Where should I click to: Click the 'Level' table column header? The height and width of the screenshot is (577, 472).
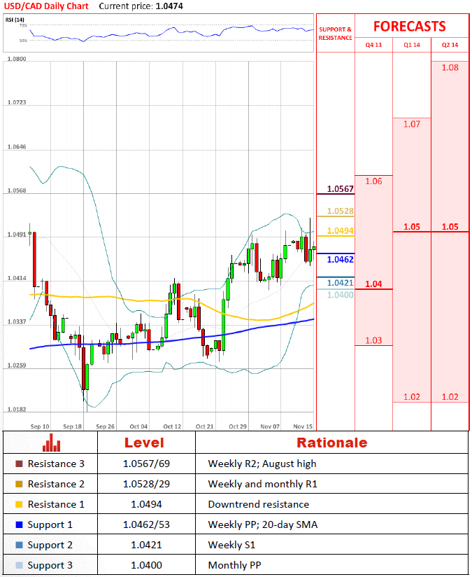pos(144,443)
